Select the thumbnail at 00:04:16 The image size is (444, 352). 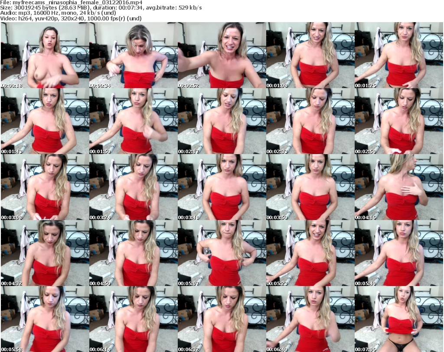(x=399, y=188)
